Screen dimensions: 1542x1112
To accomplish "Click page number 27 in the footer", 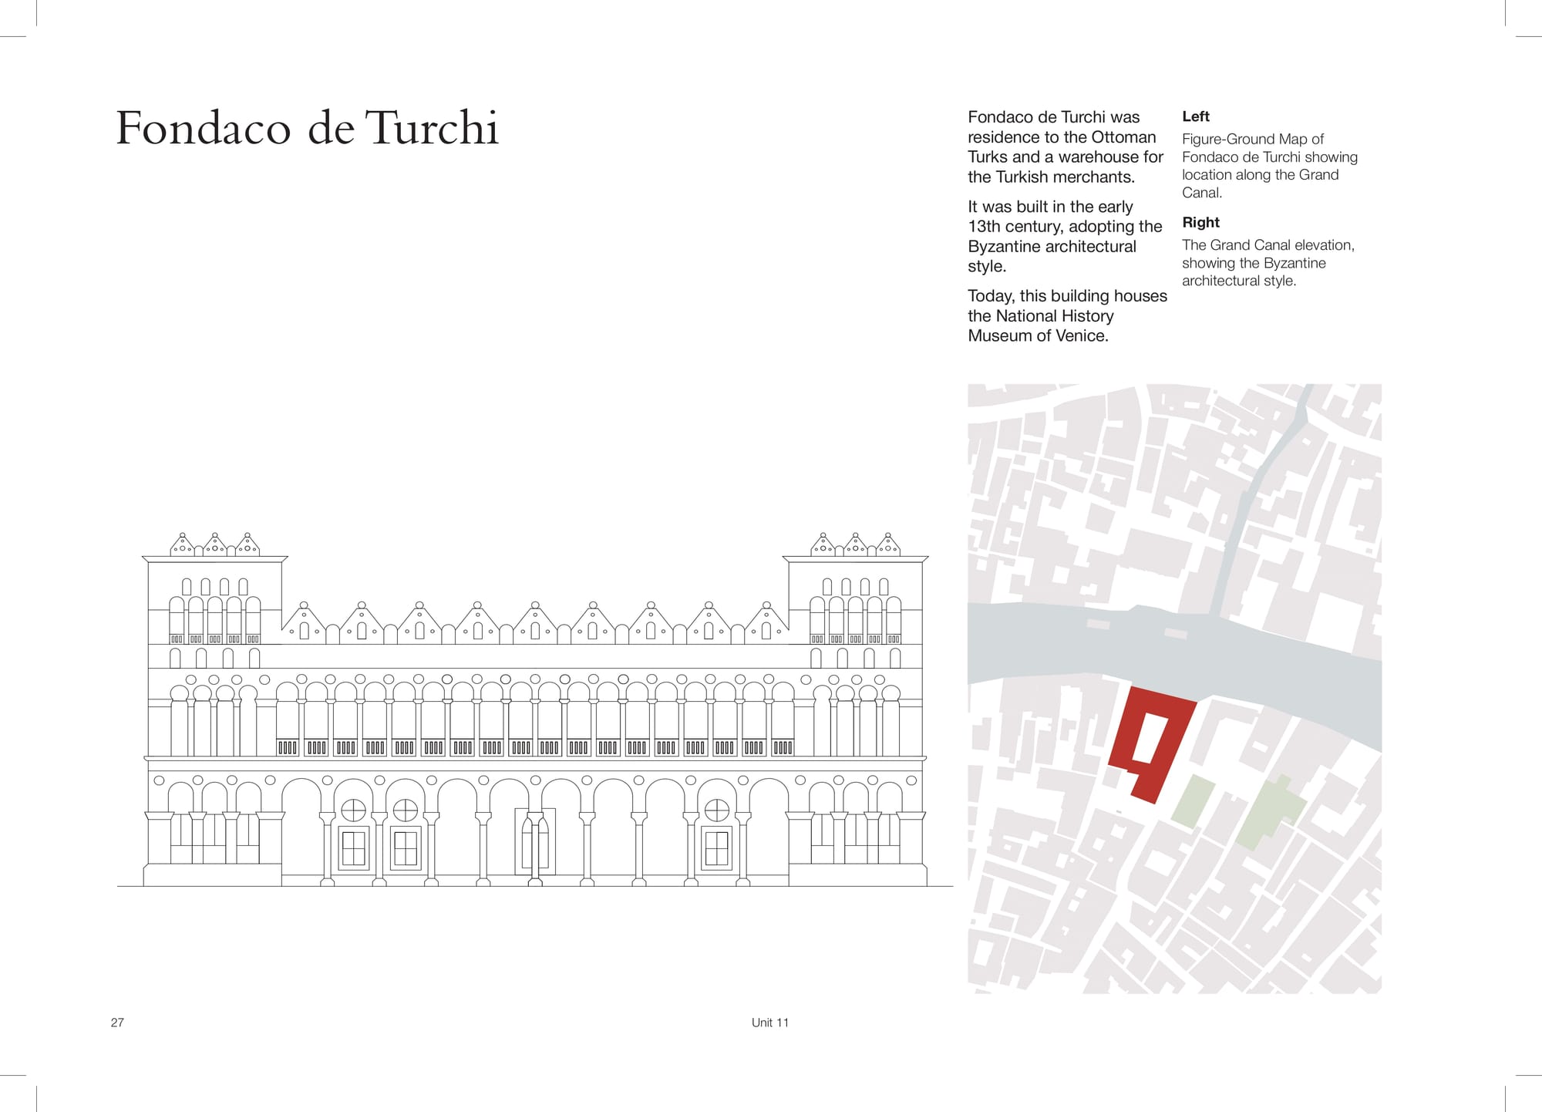I will click(117, 1023).
